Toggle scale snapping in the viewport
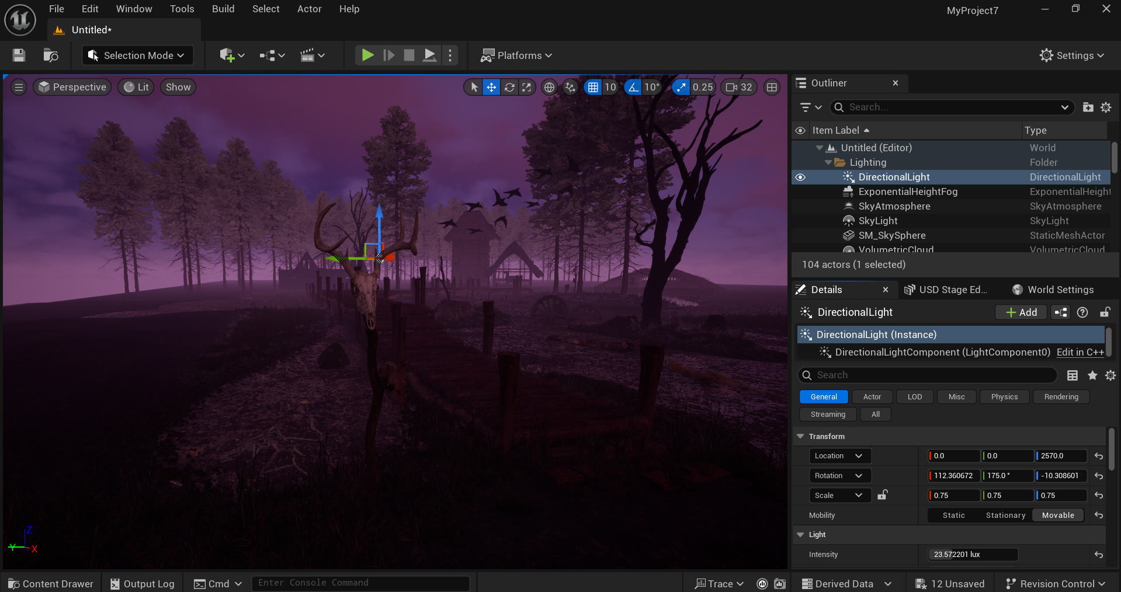This screenshot has height=592, width=1121. (x=681, y=87)
